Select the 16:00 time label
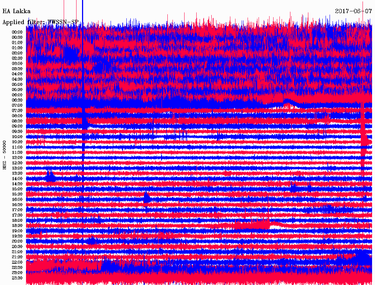The width and height of the screenshot is (375, 285). point(17,199)
